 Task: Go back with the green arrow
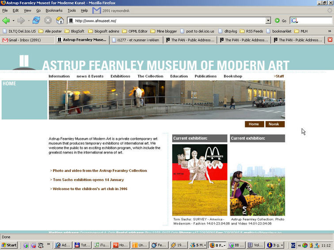point(6,21)
